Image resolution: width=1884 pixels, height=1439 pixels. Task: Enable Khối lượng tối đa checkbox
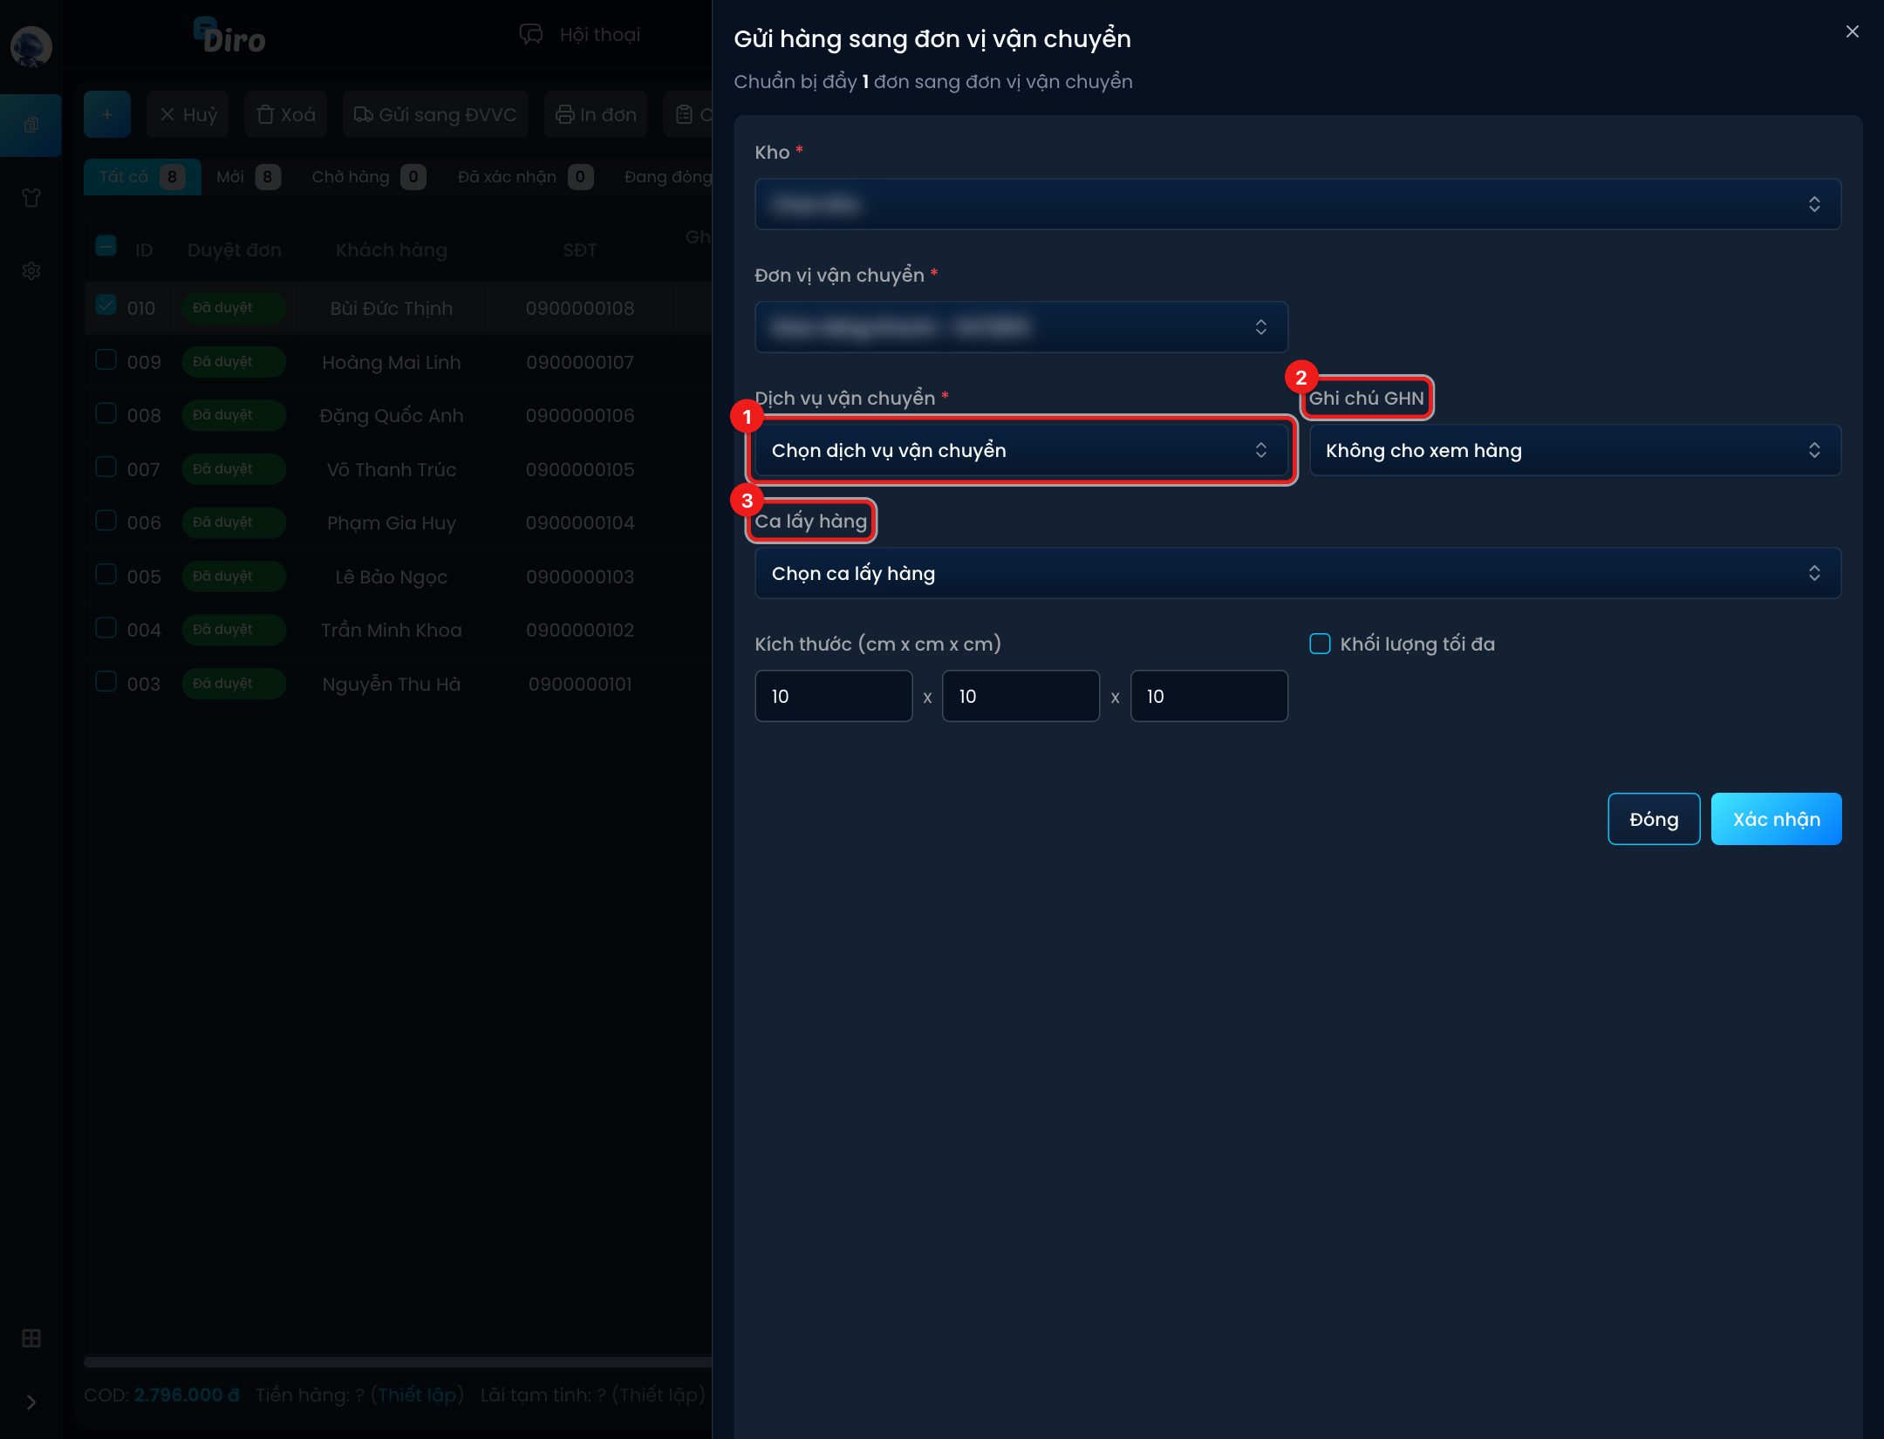pos(1320,644)
